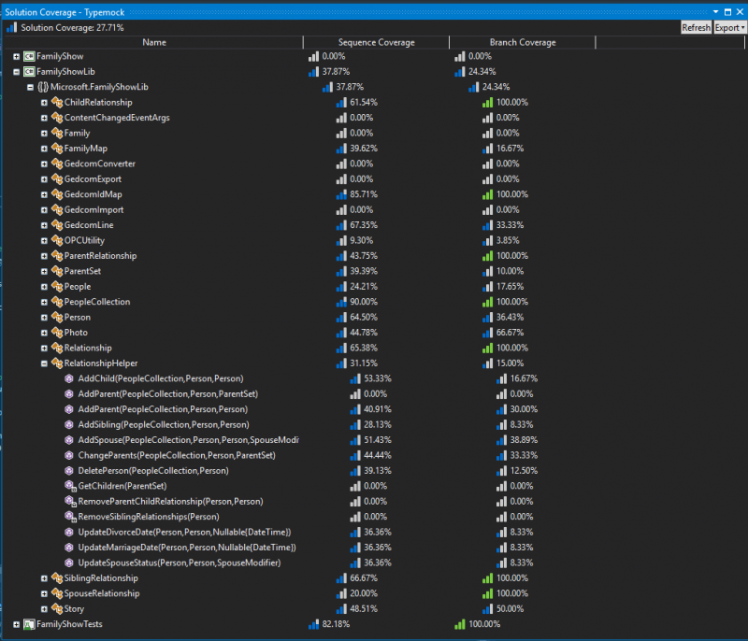Click the DeletePerson method icon
748x641 pixels.
point(69,470)
